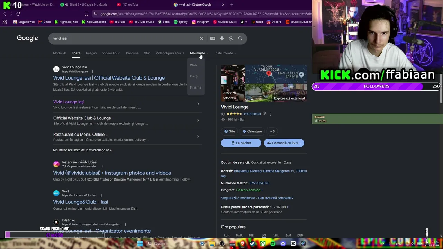
Task: Switch to the Produse tab
Action: (x=132, y=53)
